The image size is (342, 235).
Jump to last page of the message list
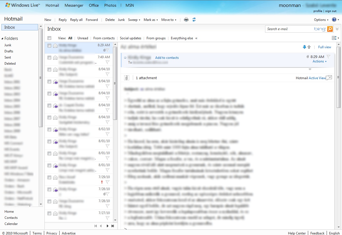pyautogui.click(x=113, y=226)
